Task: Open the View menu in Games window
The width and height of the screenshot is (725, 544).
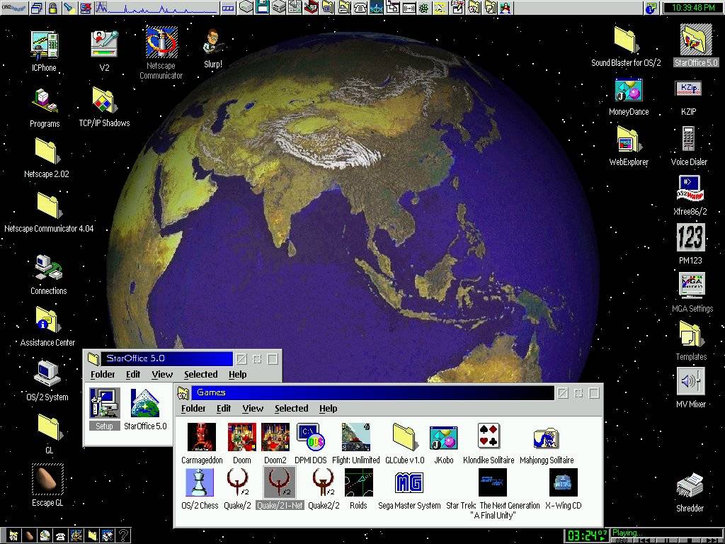Action: coord(253,409)
